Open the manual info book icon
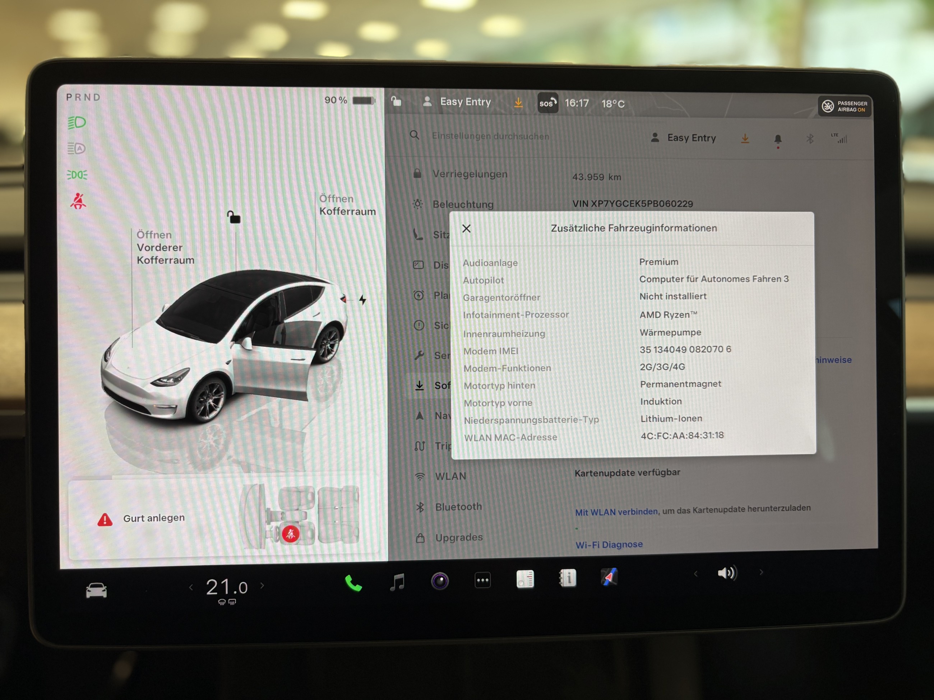This screenshot has height=700, width=934. coord(568,578)
